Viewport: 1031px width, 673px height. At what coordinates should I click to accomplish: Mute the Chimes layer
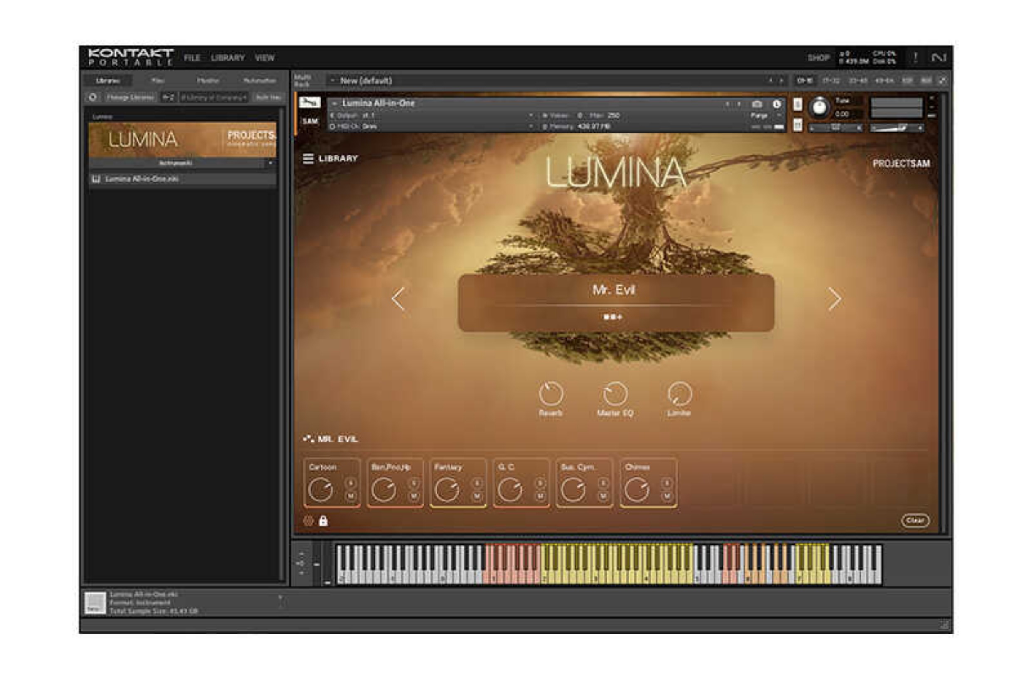pos(667,496)
